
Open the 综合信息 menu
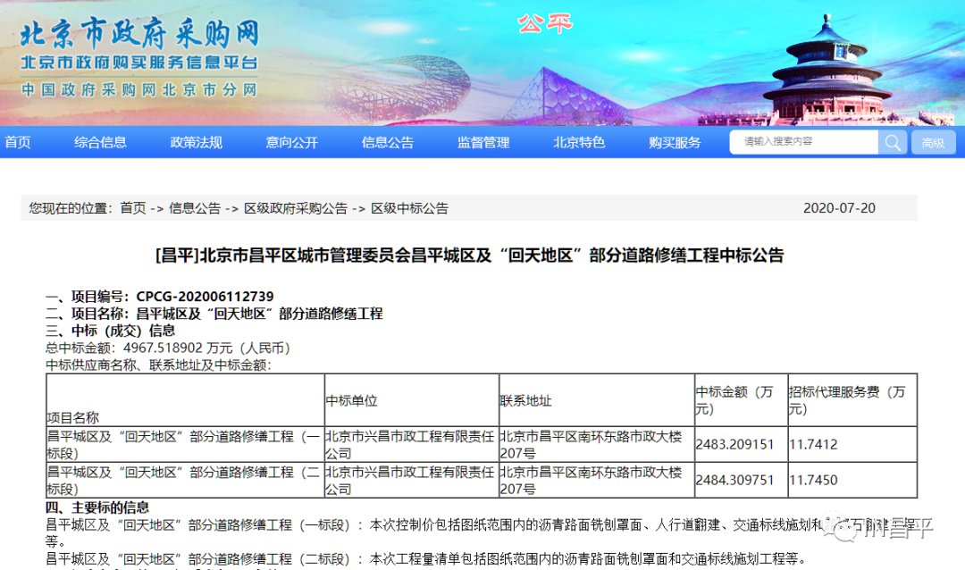pos(100,142)
